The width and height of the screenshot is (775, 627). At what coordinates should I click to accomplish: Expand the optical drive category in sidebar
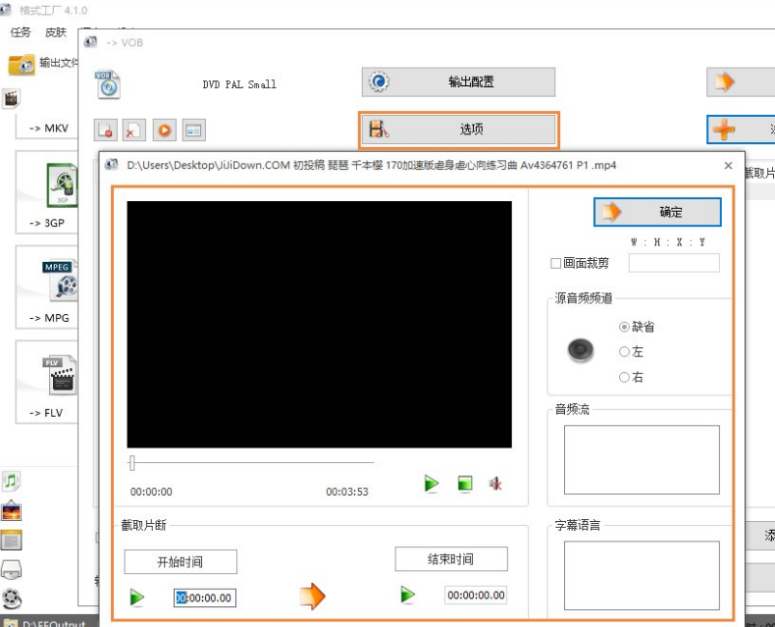pos(11,570)
